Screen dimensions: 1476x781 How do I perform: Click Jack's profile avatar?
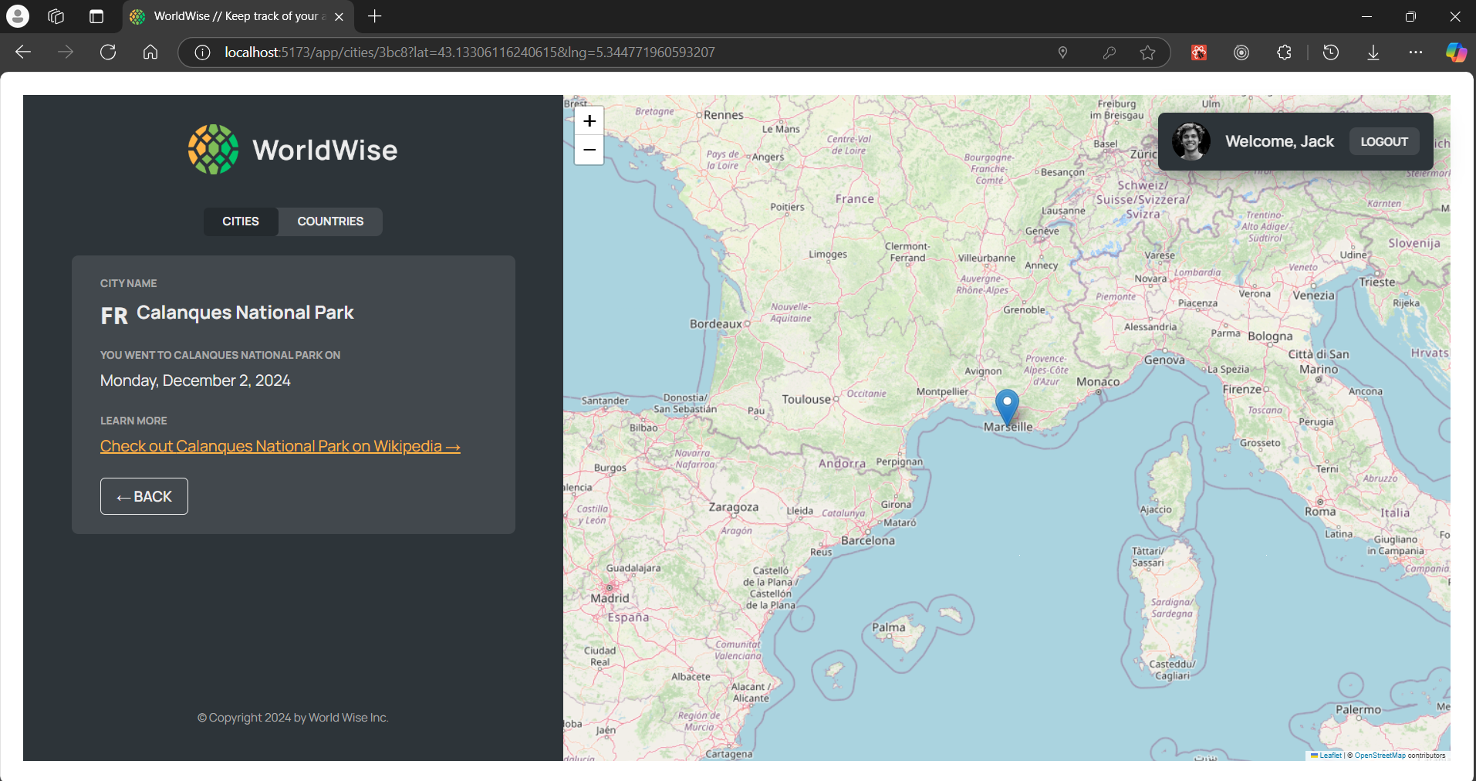click(x=1191, y=141)
